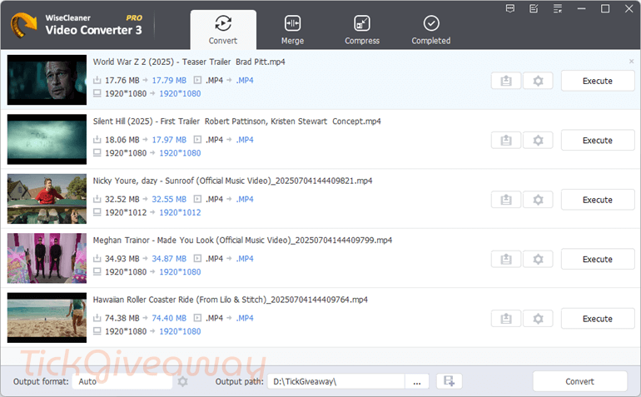Viewport: 641px width, 397px height.
Task: Open output folder icon for Hawaiian Roller Coaster
Action: 506,319
